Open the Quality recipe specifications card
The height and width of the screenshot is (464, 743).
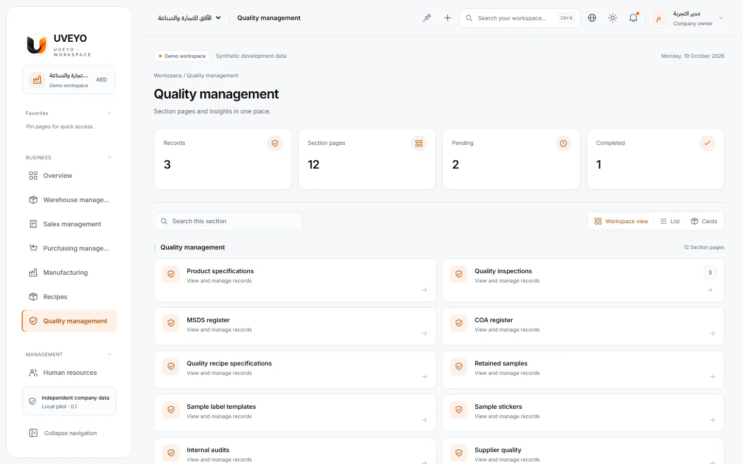click(295, 370)
